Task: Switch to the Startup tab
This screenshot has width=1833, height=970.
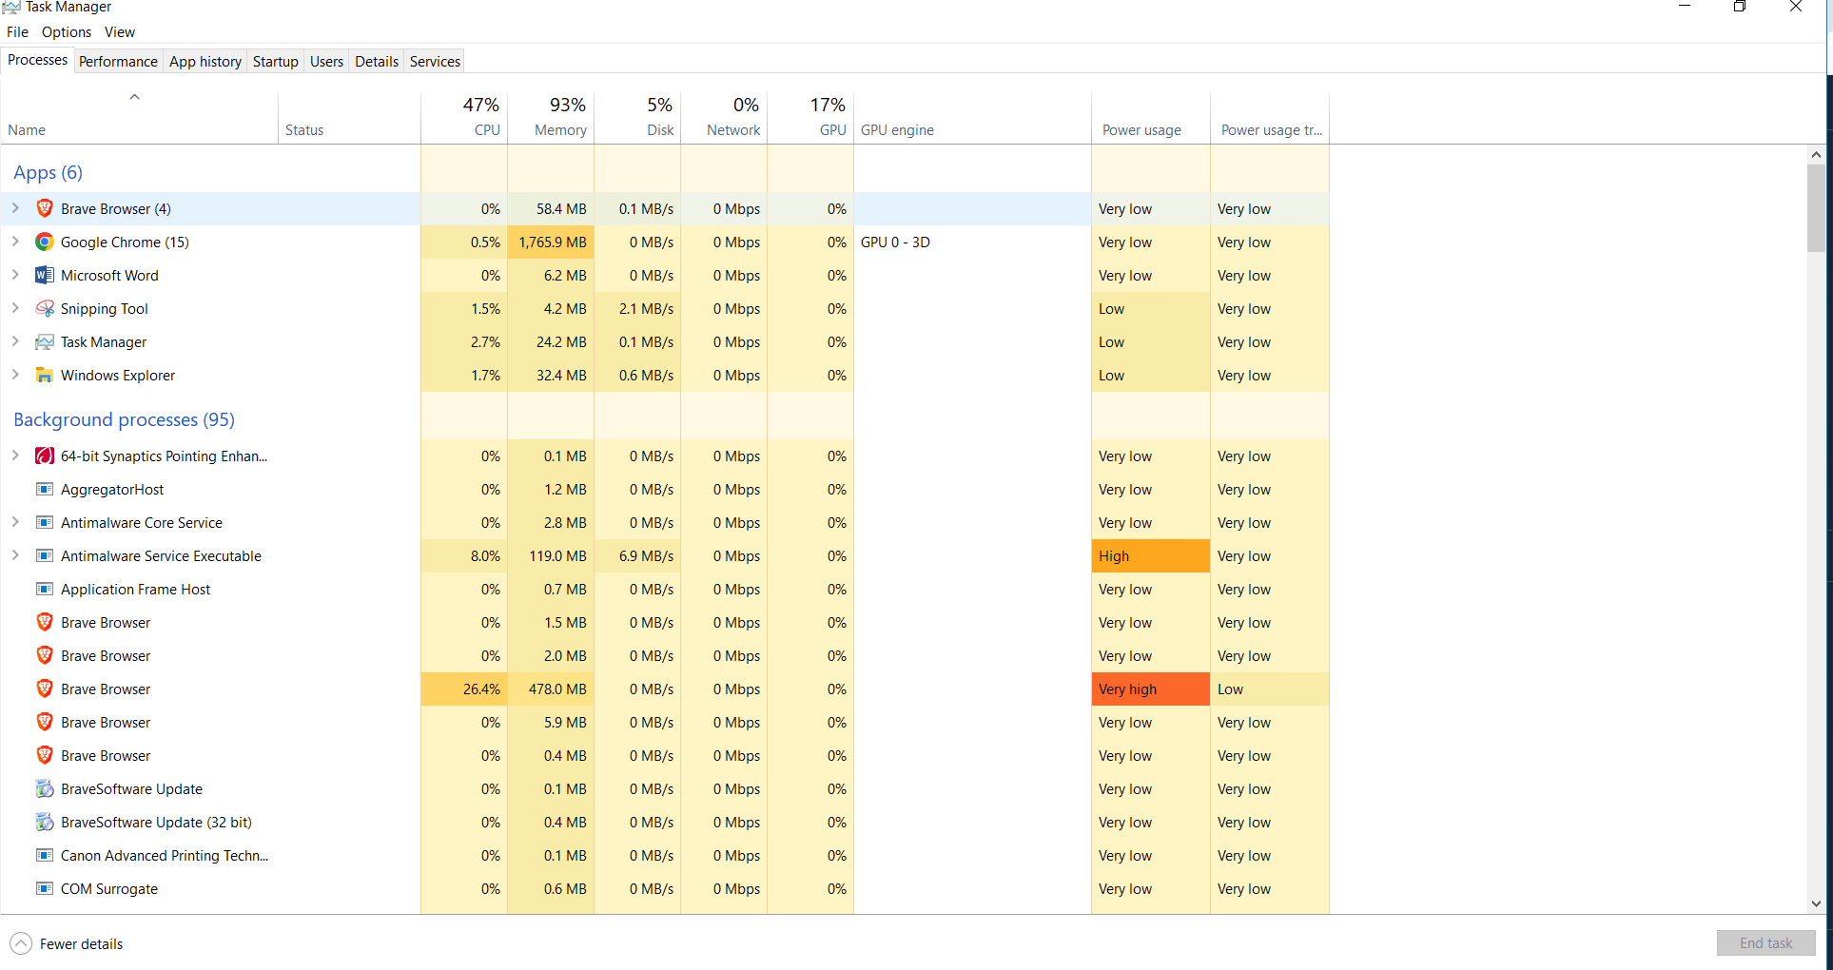Action: [276, 61]
